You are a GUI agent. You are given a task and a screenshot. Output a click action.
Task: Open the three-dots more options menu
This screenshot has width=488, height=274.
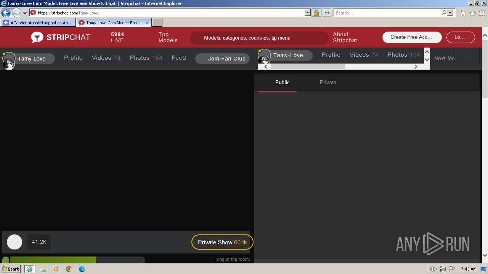pyautogui.click(x=470, y=57)
